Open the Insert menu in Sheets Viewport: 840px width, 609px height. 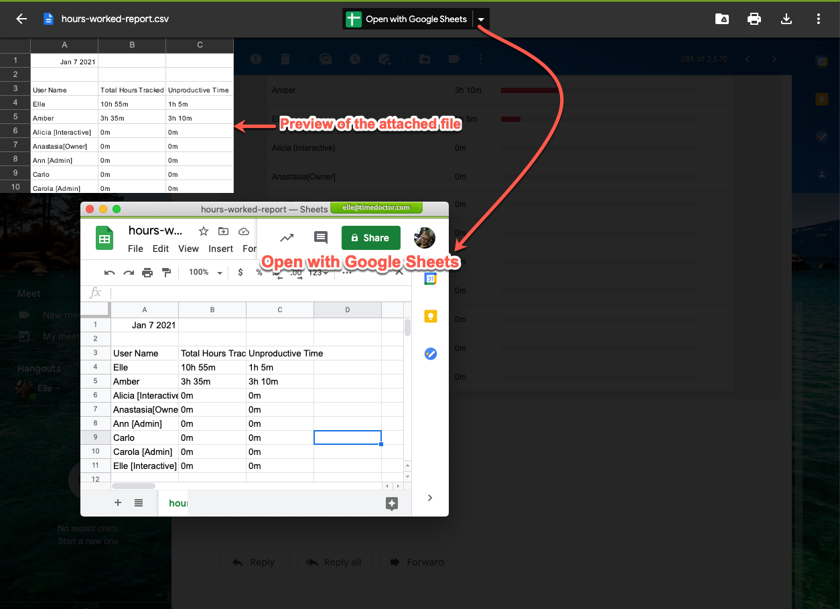tap(220, 249)
